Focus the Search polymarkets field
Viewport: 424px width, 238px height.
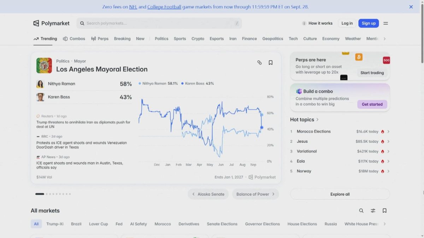click(x=159, y=23)
